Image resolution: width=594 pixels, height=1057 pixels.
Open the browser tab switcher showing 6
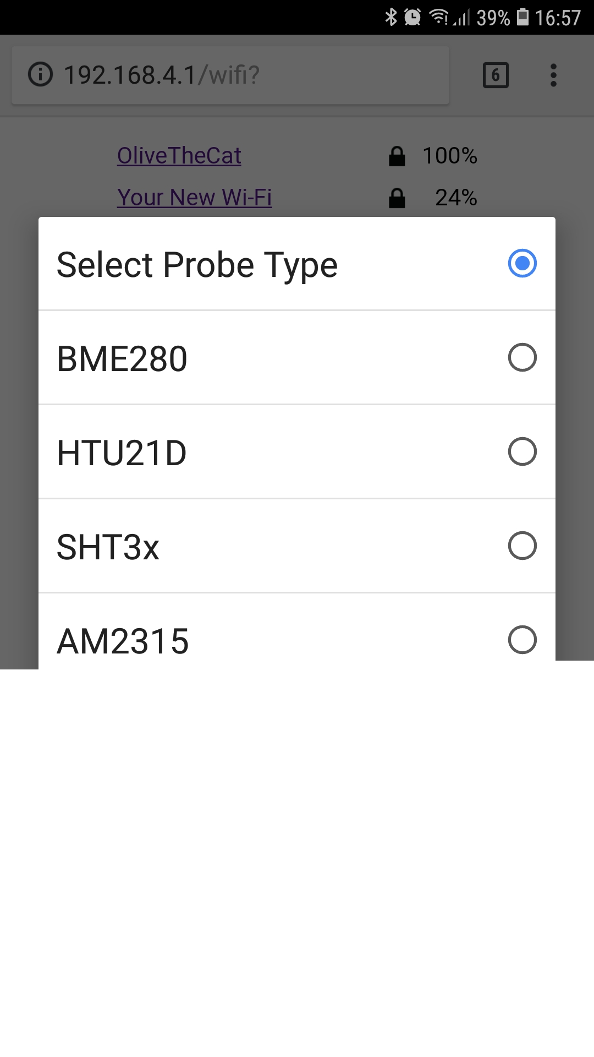[496, 75]
